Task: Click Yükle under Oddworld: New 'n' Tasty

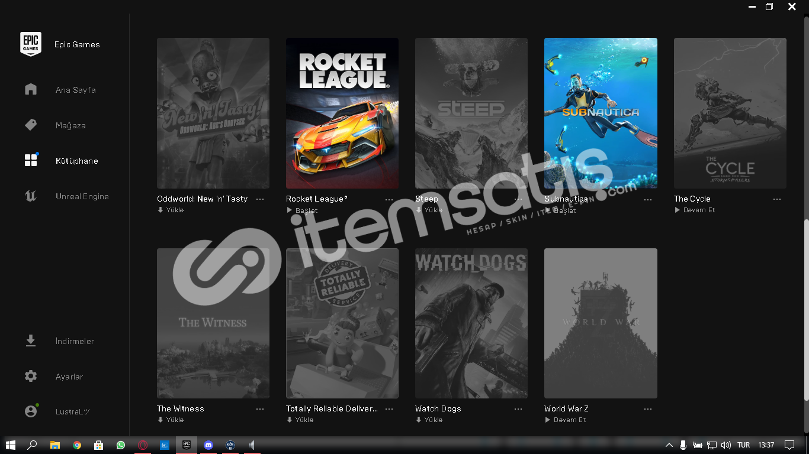Action: [x=171, y=210]
